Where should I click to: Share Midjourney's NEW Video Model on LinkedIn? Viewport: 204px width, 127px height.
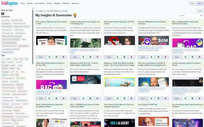pyautogui.click(x=124, y=98)
